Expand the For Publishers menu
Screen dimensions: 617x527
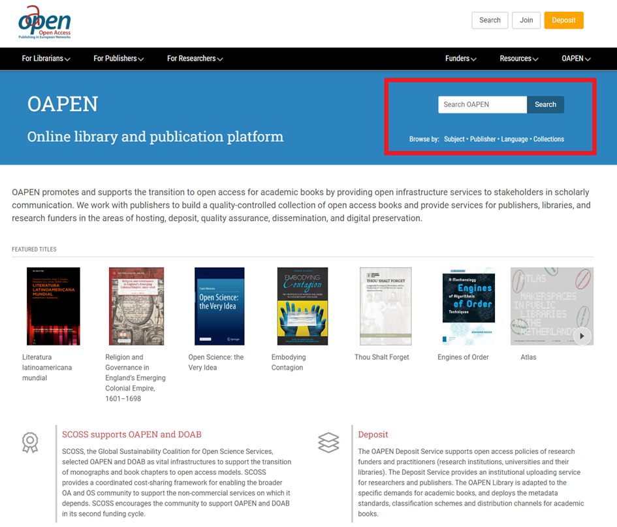click(118, 59)
